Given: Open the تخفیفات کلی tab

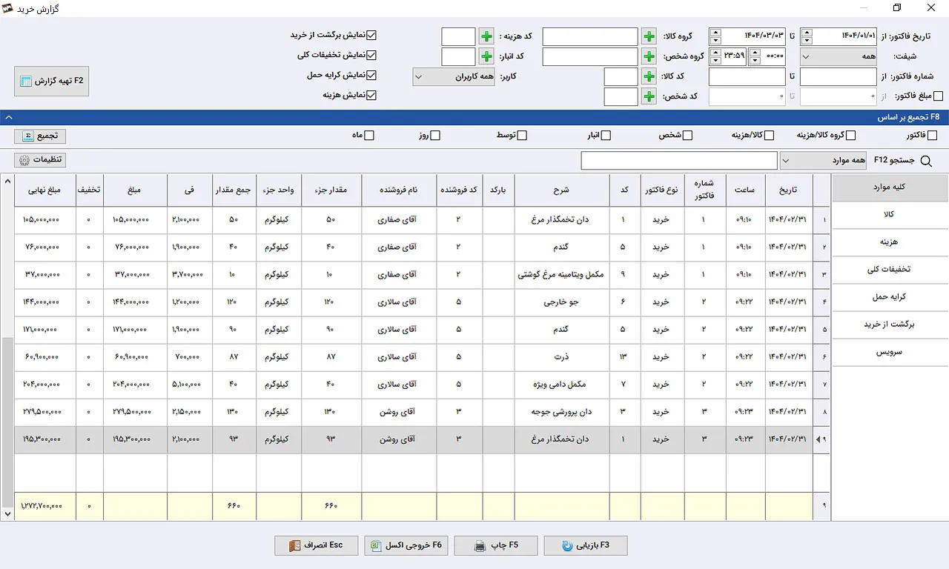Looking at the screenshot, I should pyautogui.click(x=890, y=270).
